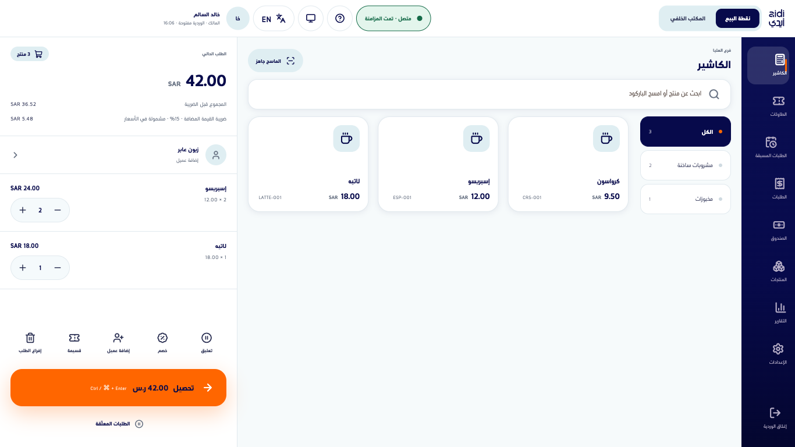This screenshot has height=447, width=795.
Task: Open الطلبات المعلّقة held orders
Action: pyautogui.click(x=119, y=424)
